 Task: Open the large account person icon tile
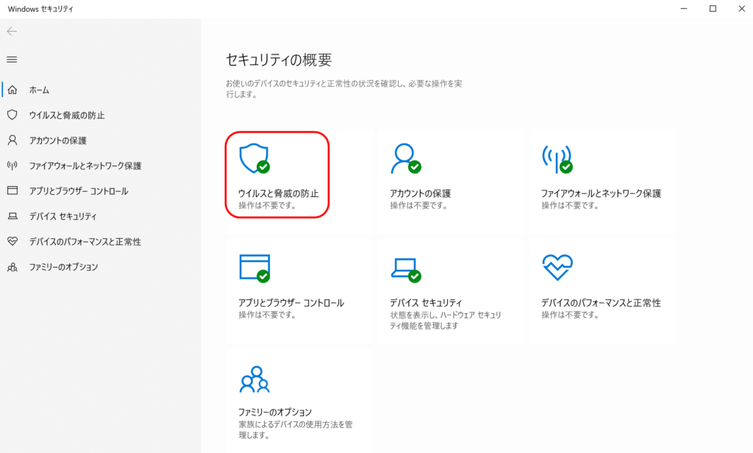point(406,158)
